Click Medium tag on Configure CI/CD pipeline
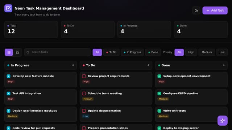This screenshot has width=232, height=130. point(163,99)
